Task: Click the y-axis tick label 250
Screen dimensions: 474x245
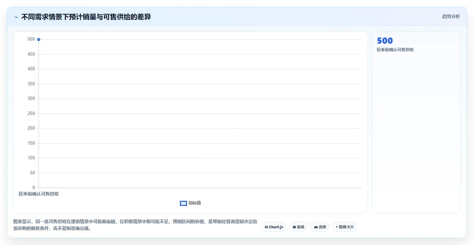Action: pos(31,114)
